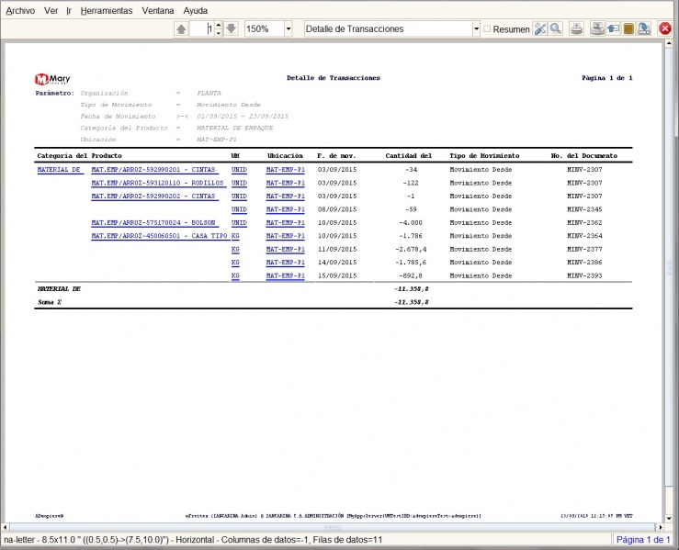The image size is (679, 550).
Task: Open the customize report tools icon
Action: (540, 29)
